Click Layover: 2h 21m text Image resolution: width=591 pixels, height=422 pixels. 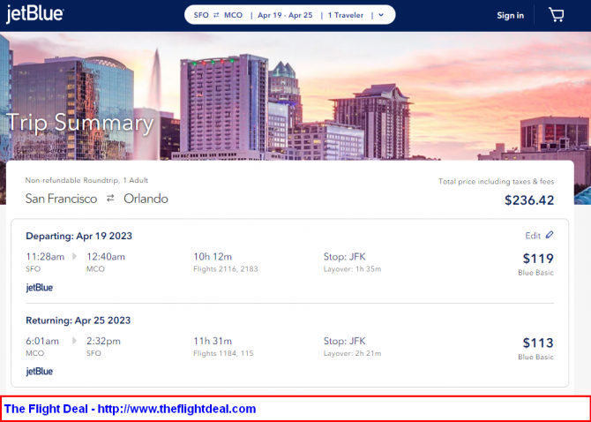click(x=352, y=354)
